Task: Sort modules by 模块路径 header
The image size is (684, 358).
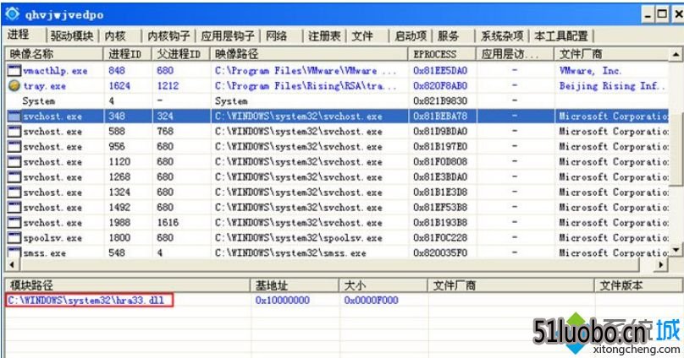Action: pyautogui.click(x=128, y=285)
